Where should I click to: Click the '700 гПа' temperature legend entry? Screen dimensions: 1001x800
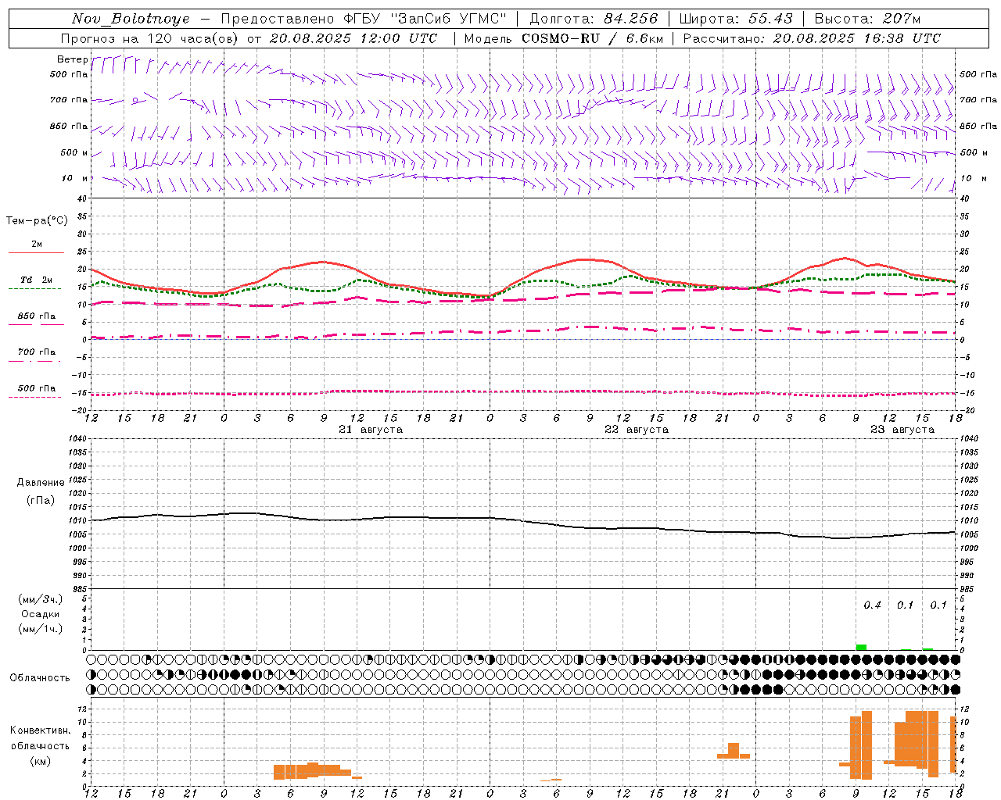point(37,352)
